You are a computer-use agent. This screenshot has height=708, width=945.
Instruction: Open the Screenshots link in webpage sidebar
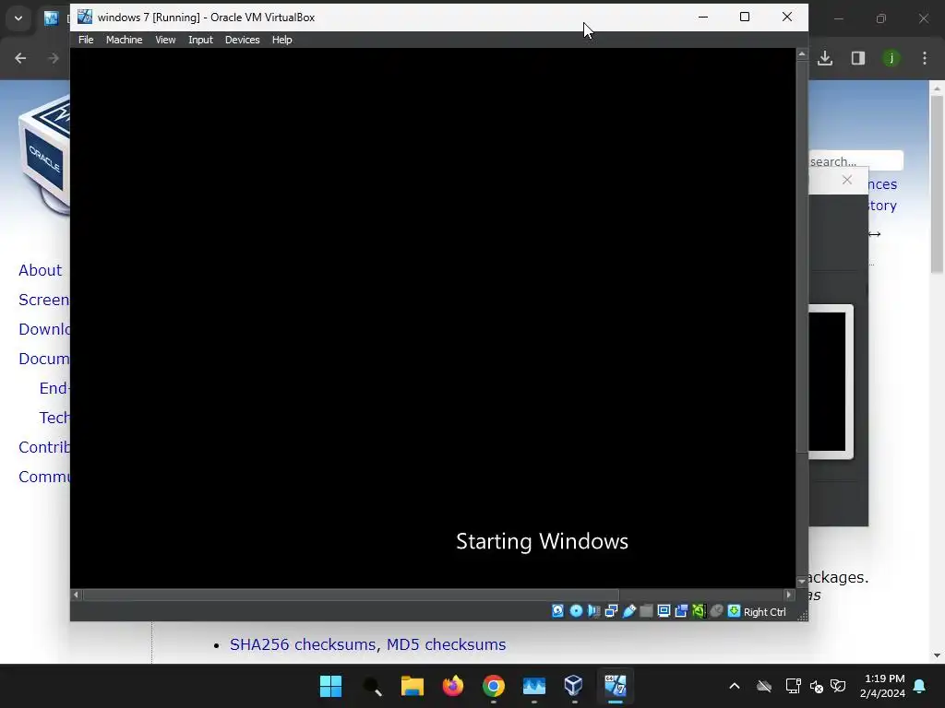44,300
